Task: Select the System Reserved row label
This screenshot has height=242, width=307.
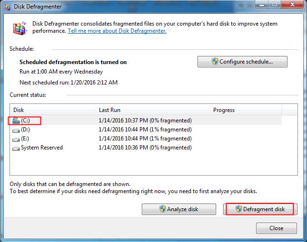Action: coord(42,148)
